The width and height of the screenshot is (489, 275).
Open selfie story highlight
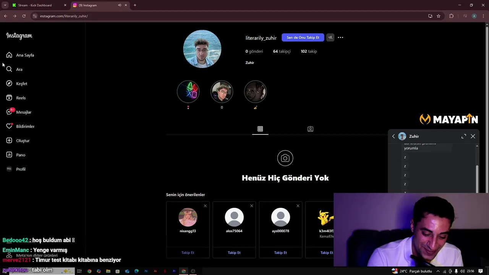click(222, 92)
